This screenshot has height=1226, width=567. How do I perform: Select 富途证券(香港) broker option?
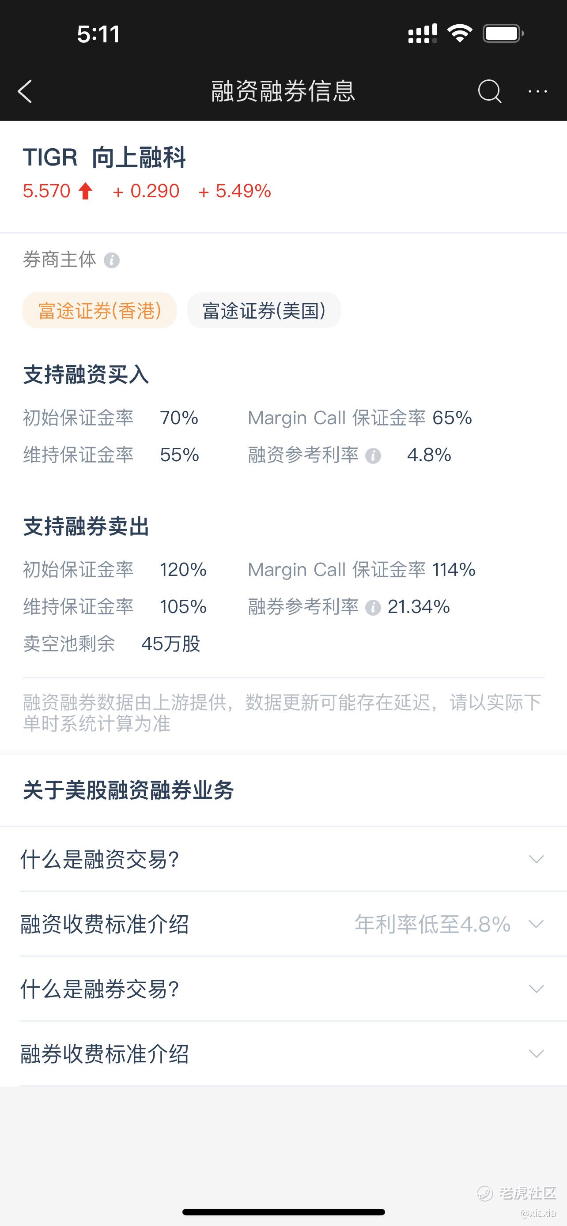99,310
